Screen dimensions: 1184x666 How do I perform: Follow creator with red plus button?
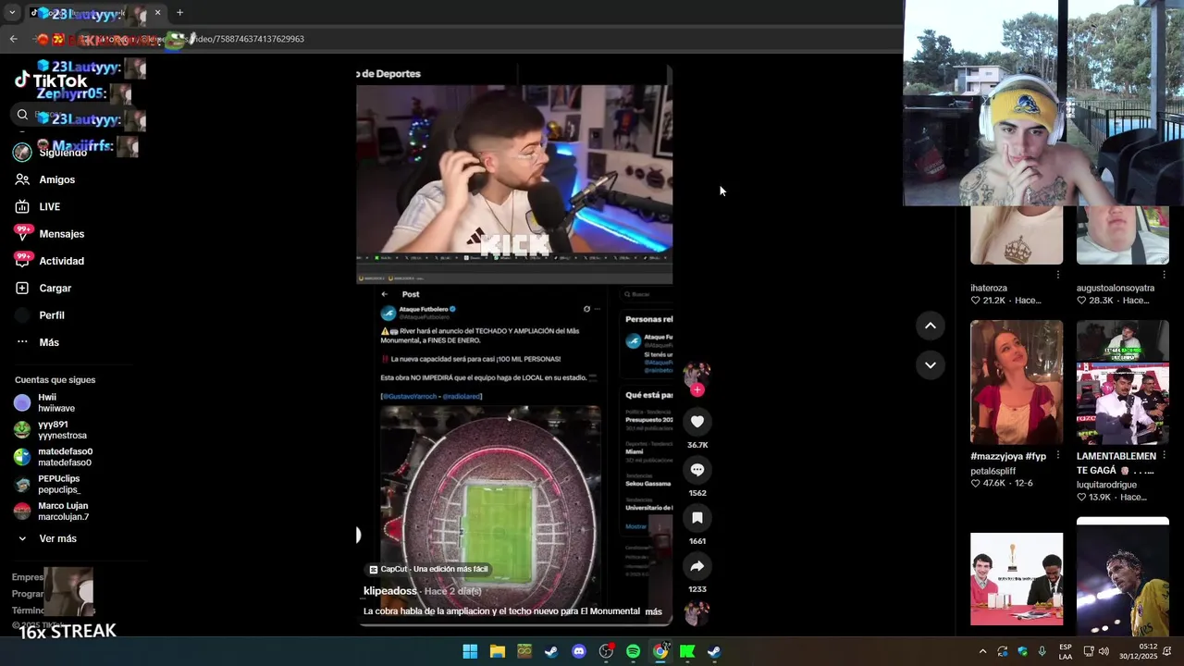coord(697,389)
